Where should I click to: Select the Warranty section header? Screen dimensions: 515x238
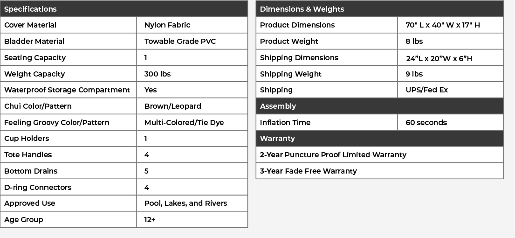click(277, 138)
